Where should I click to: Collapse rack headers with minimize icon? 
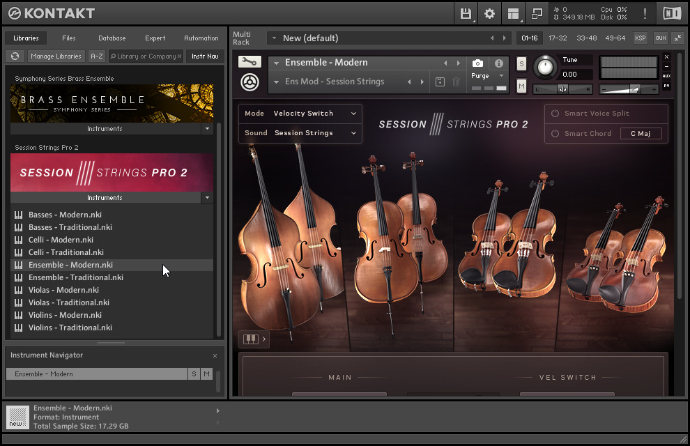(x=678, y=38)
